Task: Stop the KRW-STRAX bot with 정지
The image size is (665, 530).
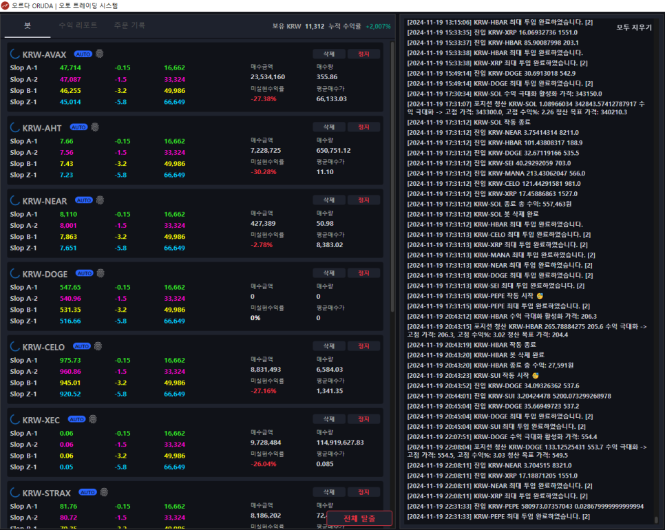Action: 364,492
